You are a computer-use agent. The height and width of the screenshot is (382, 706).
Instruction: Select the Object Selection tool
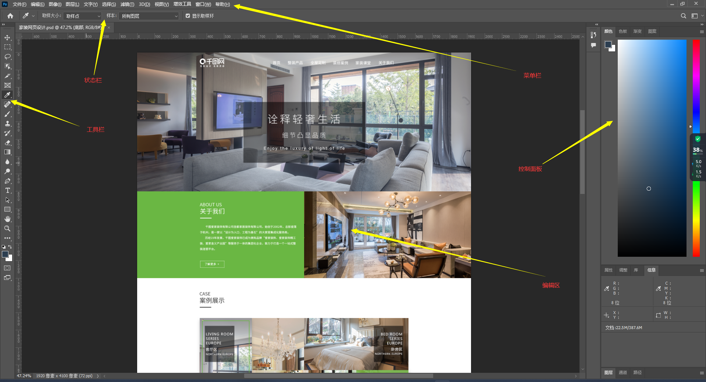7,66
